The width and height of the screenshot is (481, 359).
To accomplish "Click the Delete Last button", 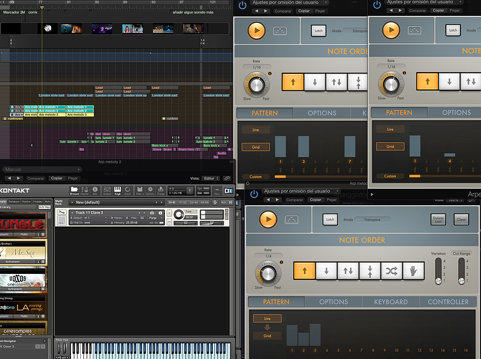I will pos(438,219).
